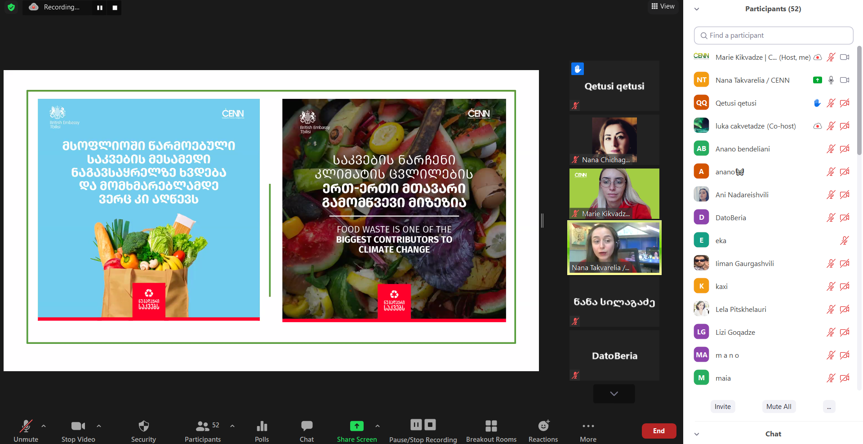The height and width of the screenshot is (444, 863).
Task: Open the View layout menu
Action: 663,6
